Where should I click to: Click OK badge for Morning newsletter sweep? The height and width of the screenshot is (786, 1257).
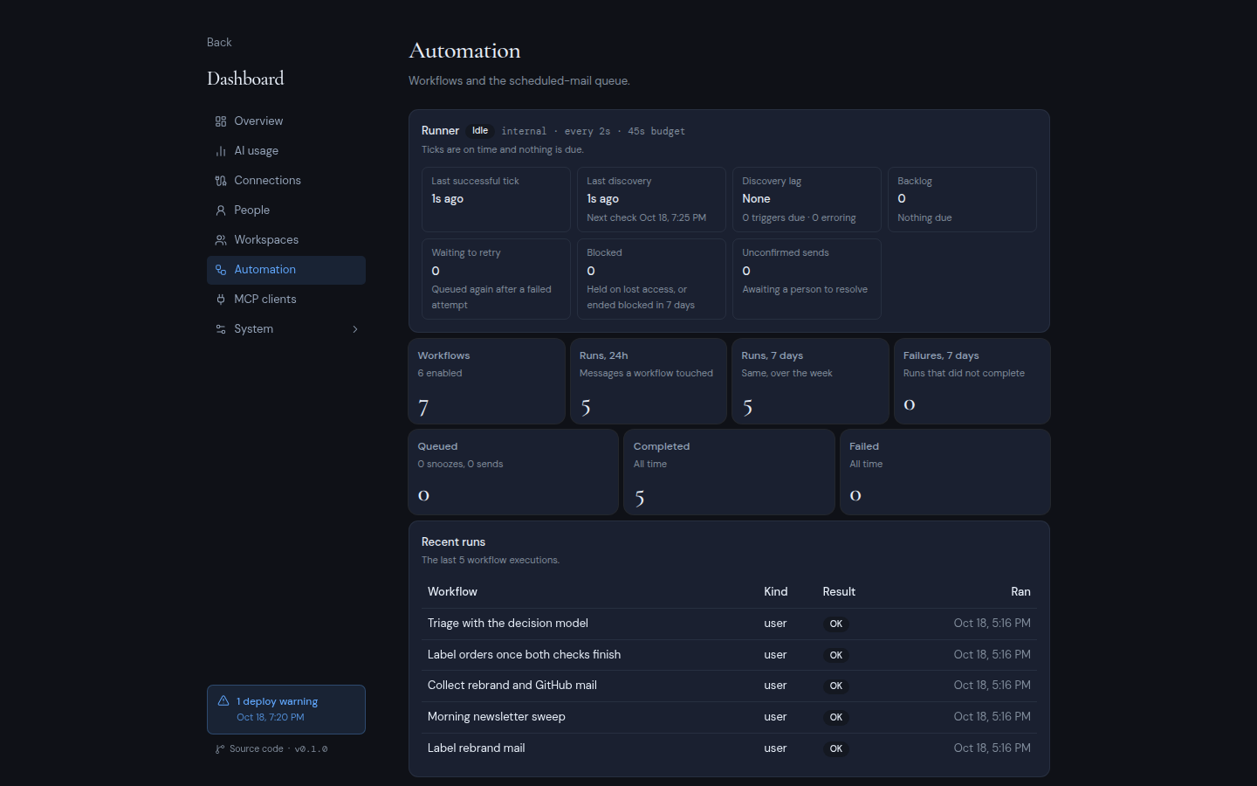pyautogui.click(x=836, y=718)
